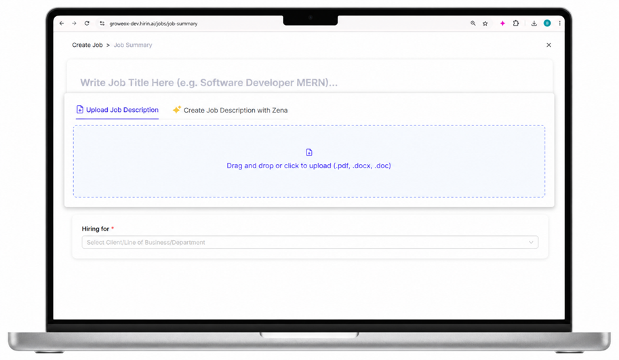Go back with the browser back arrow
The height and width of the screenshot is (360, 619).
pos(62,23)
